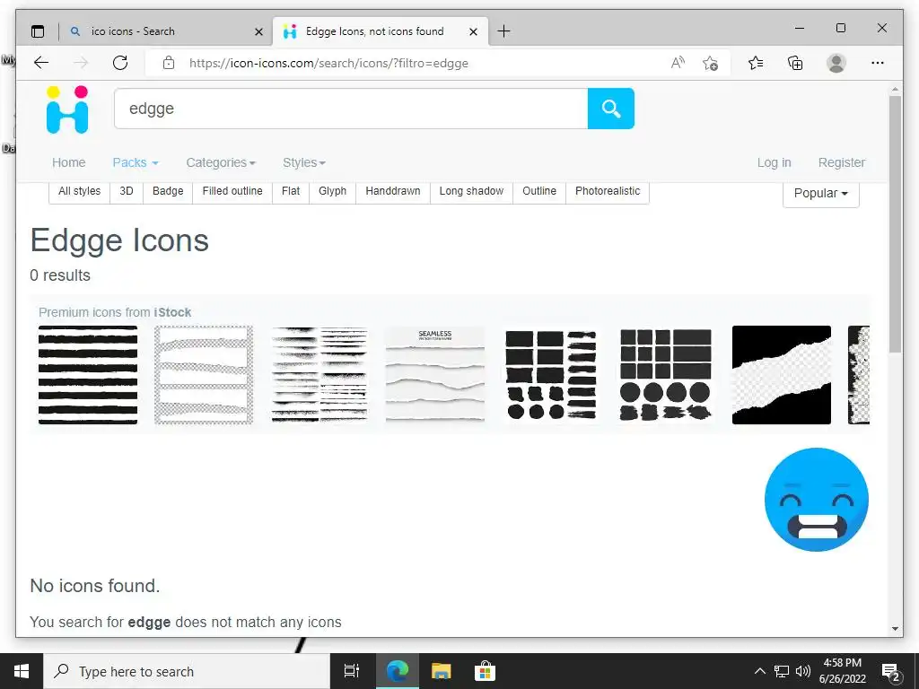
Task: Expand the Styles dropdown menu
Action: pyautogui.click(x=304, y=162)
